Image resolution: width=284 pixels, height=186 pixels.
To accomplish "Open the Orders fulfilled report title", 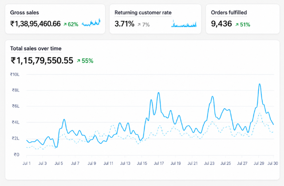I will tap(229, 12).
